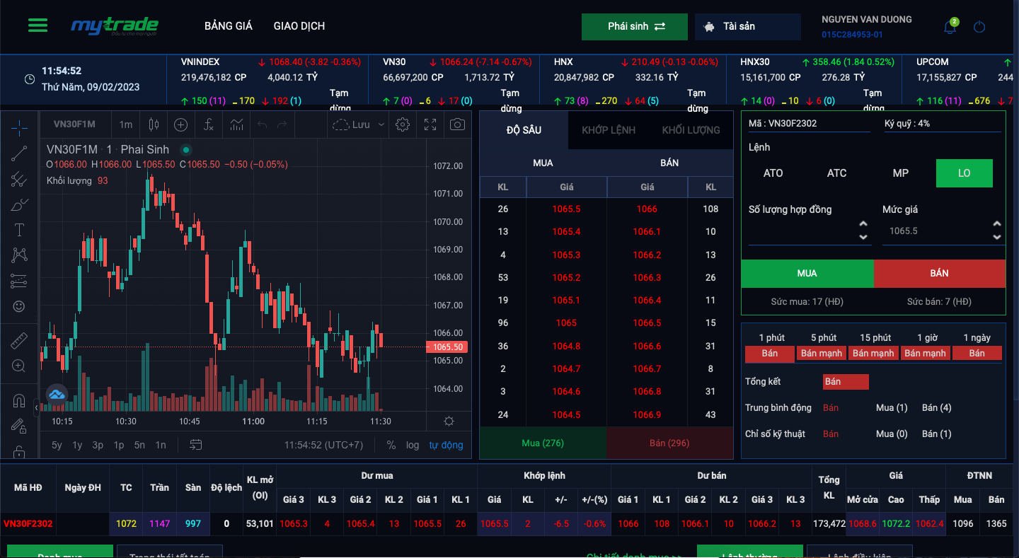The height and width of the screenshot is (558, 1019).
Task: Open chart settings gear
Action: (x=403, y=124)
